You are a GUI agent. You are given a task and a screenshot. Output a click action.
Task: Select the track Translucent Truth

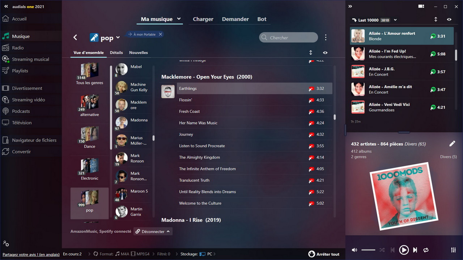[255, 180]
